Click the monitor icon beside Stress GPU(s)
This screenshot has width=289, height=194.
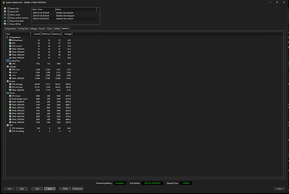click(5, 24)
